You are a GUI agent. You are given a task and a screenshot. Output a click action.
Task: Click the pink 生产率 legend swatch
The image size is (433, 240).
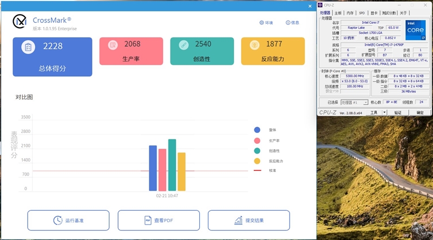(x=257, y=141)
